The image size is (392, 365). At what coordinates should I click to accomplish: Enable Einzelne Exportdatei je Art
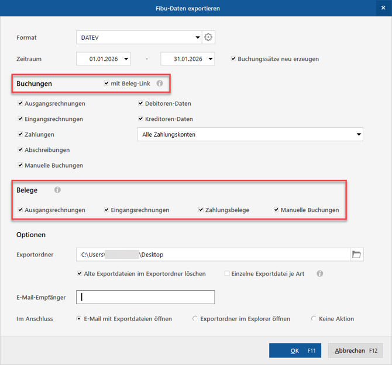coord(228,273)
